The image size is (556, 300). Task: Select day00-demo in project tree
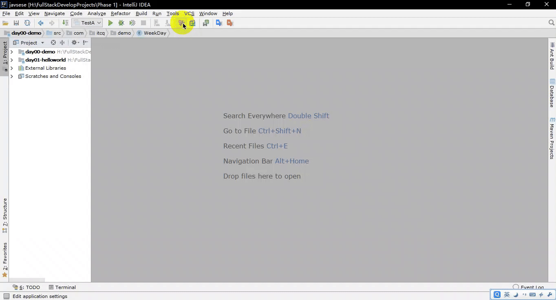pos(40,52)
